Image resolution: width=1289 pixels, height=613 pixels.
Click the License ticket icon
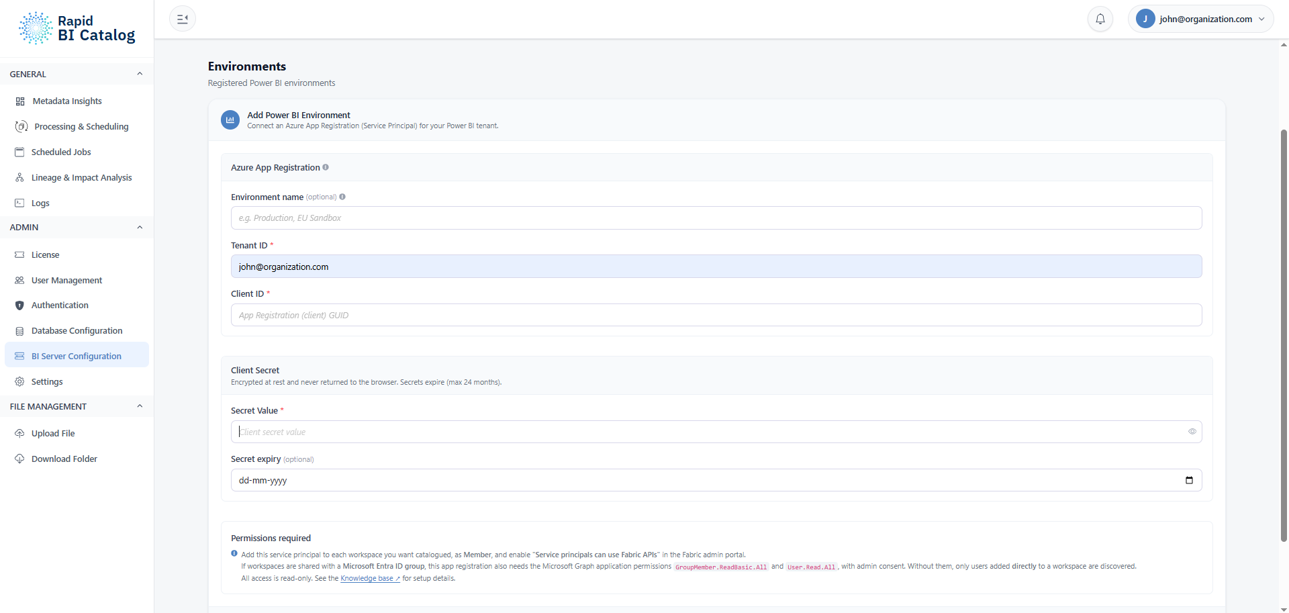point(19,254)
